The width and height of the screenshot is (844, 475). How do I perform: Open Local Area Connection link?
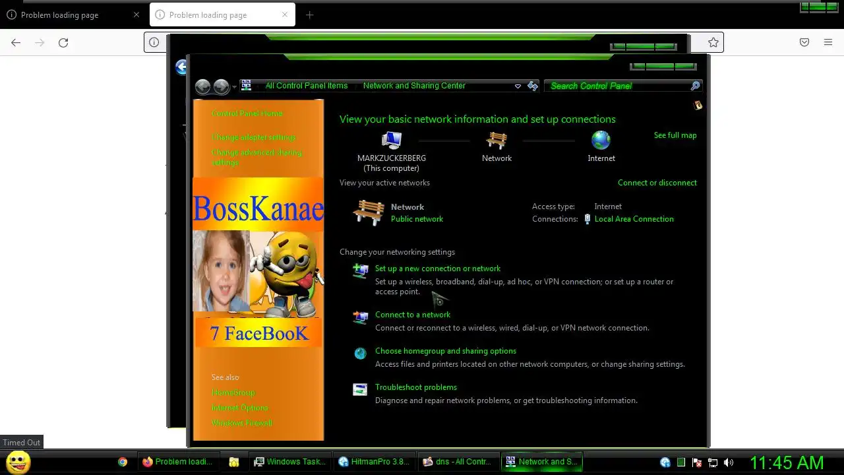(x=634, y=219)
